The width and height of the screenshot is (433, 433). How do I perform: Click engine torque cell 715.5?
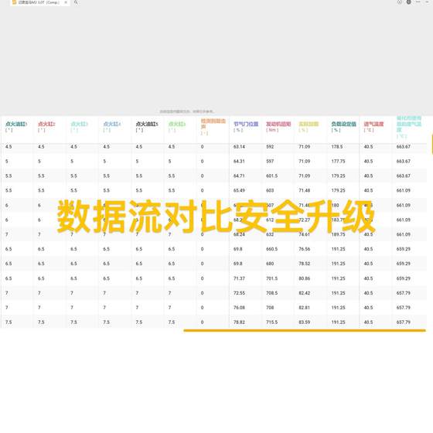tap(271, 322)
